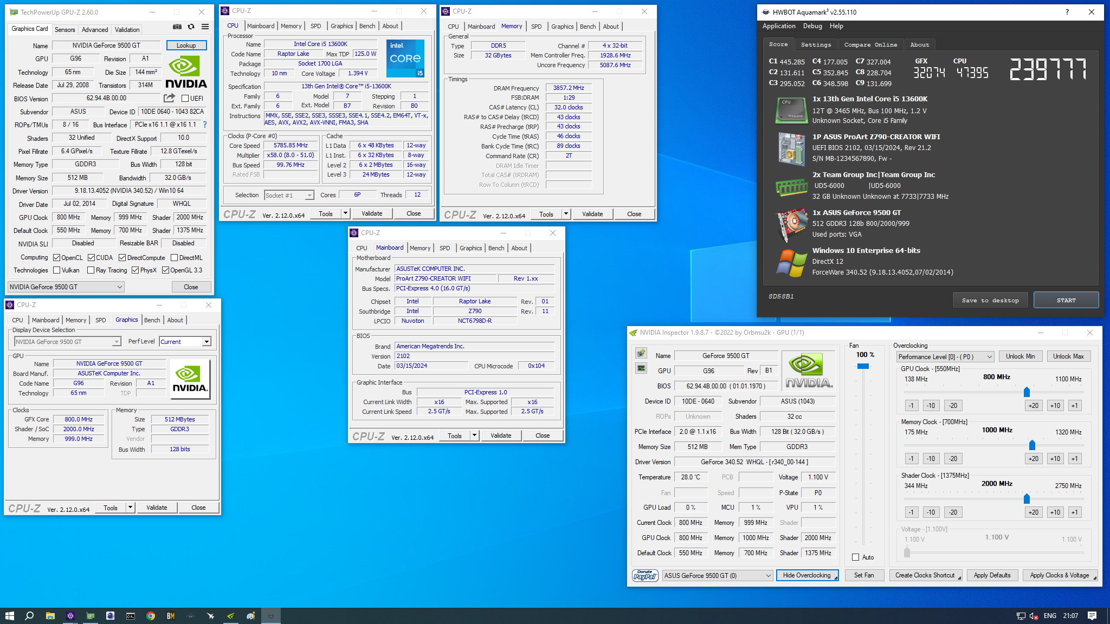Toggle the DirectCompute checkbox
Image resolution: width=1110 pixels, height=624 pixels.
(122, 258)
